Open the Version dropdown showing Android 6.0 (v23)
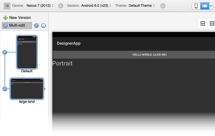Viewport: 215px width, 136px height. tap(96, 6)
